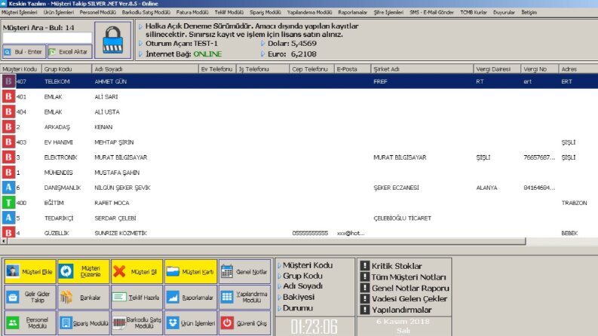Click the A badge of SERDAR ÇELEBİ row

click(x=8, y=218)
